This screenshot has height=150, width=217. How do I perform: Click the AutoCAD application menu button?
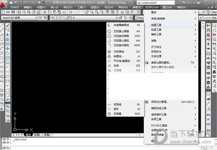(x=3, y=4)
